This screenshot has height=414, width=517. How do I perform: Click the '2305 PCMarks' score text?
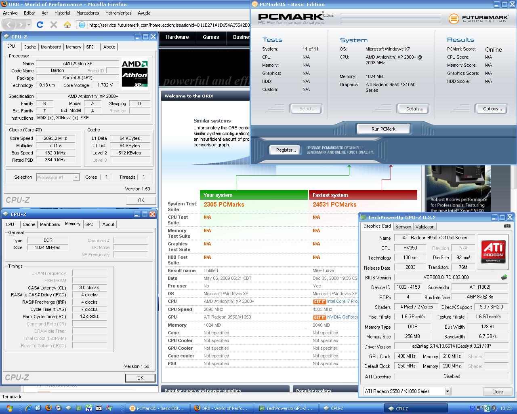point(224,205)
